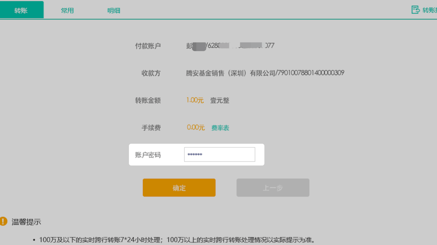Click the orange 0.00元 fee value
This screenshot has width=437, height=245.
(x=196, y=128)
